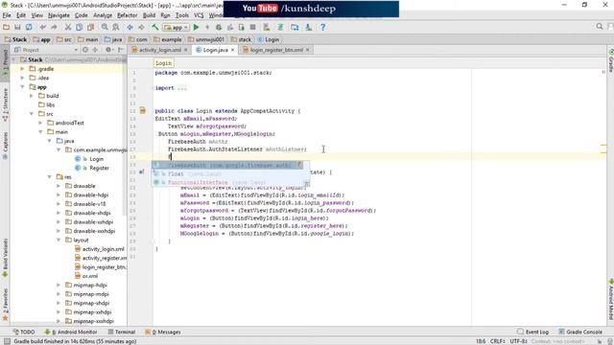Click the Synchronize toolbar icon
The image size is (614, 345).
(29, 28)
